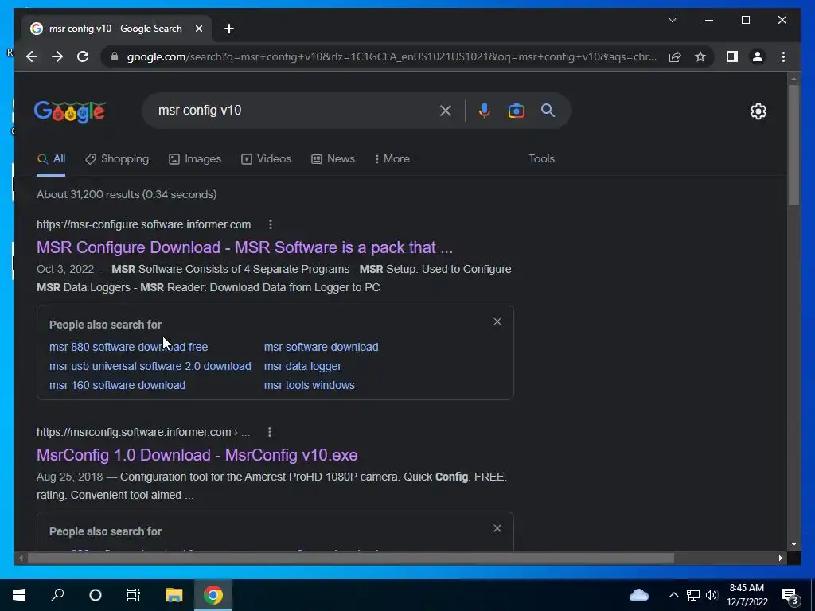Click the vertical scrollbar thumb

point(794,145)
